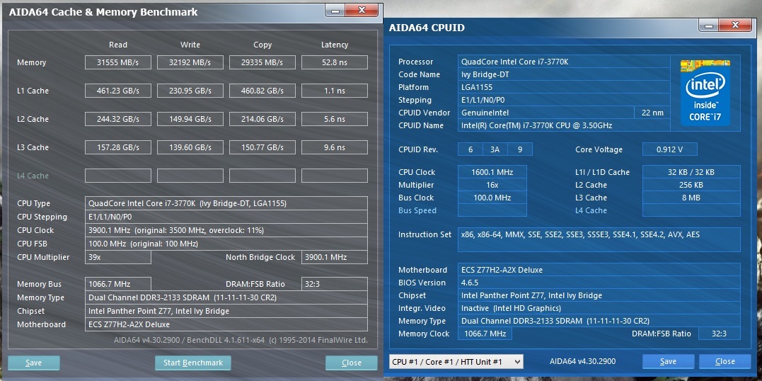Click L2 Cache Write value 149.94 GB/s
The width and height of the screenshot is (762, 381).
pos(190,119)
